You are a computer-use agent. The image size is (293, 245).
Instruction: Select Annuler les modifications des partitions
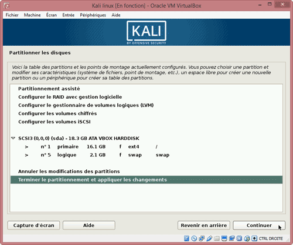point(146,172)
